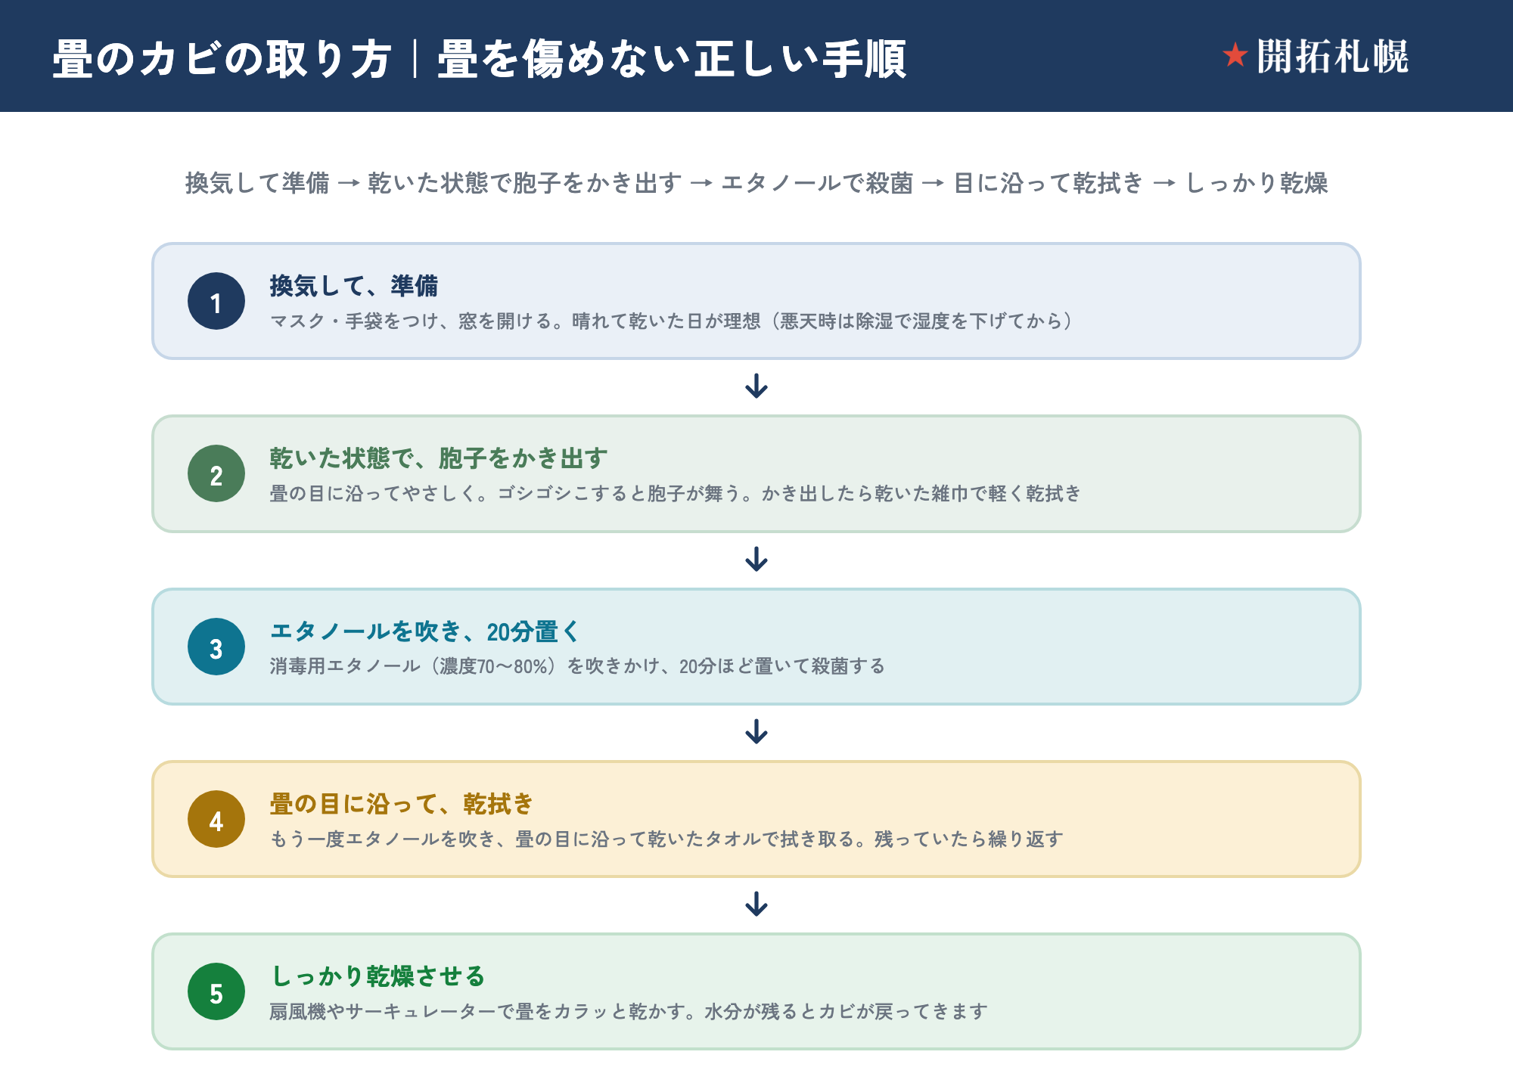Click the description starting 扇風機やサーキュレーター
This screenshot has height=1089, width=1513.
coord(629,1012)
